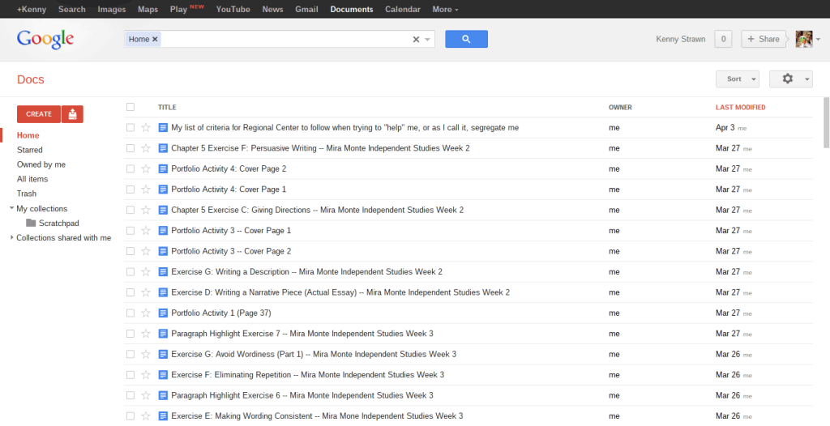The image size is (830, 426).
Task: Open the Sort dropdown
Action: point(737,79)
